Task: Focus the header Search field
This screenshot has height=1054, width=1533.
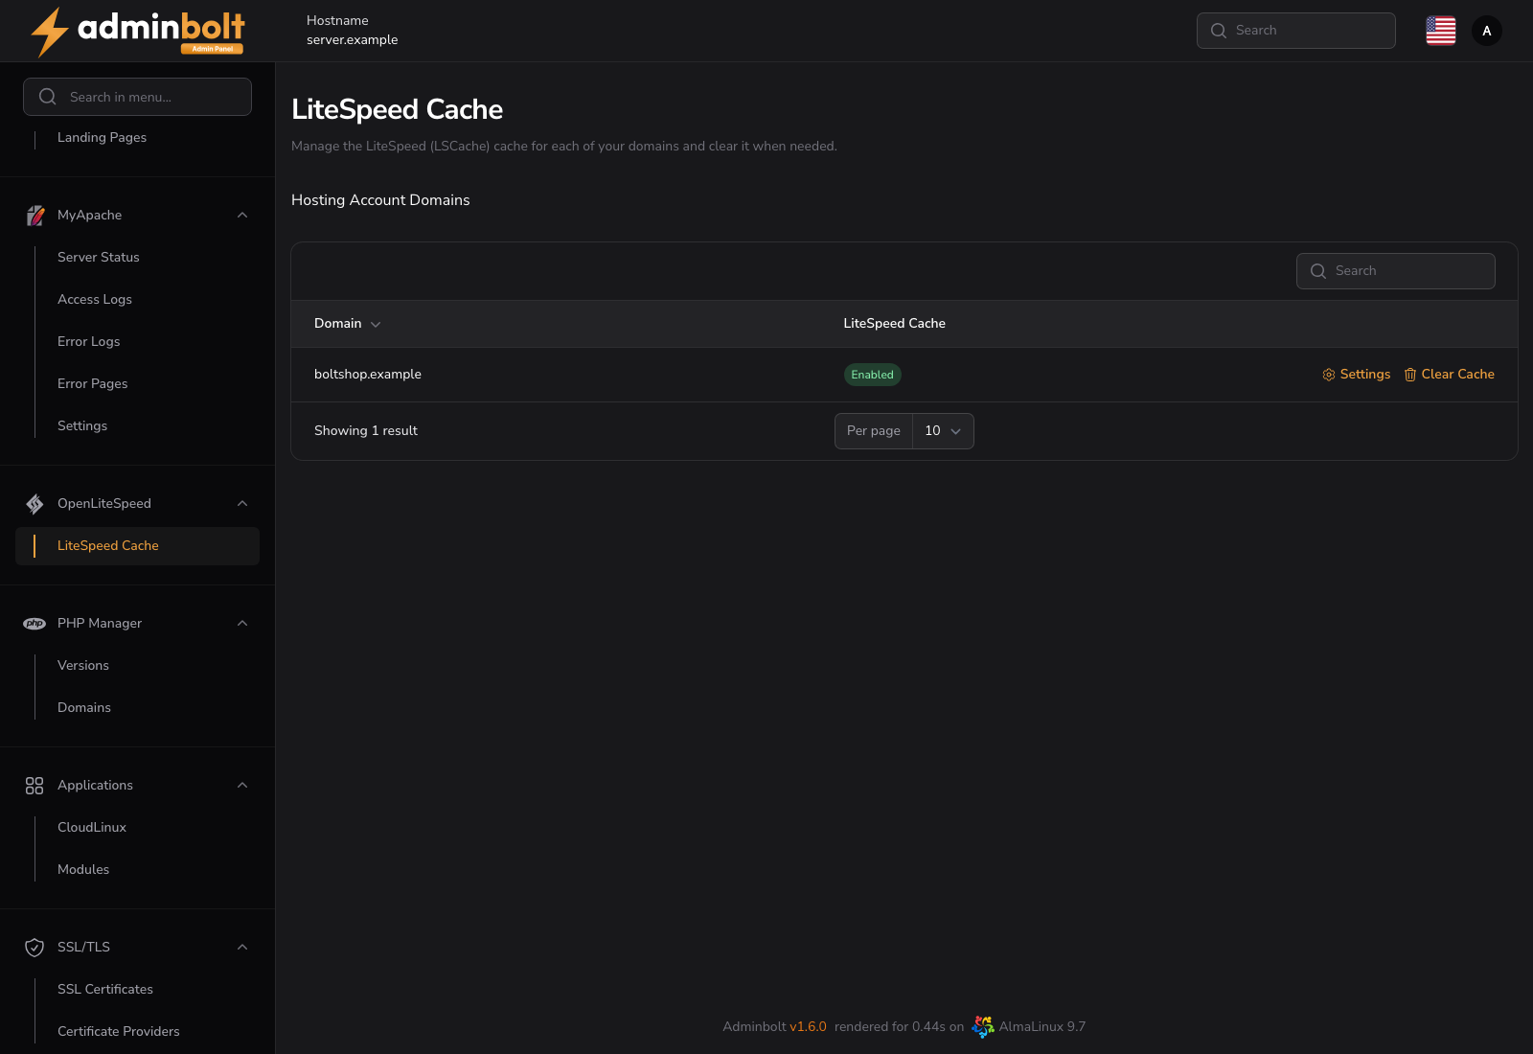Action: (x=1295, y=31)
